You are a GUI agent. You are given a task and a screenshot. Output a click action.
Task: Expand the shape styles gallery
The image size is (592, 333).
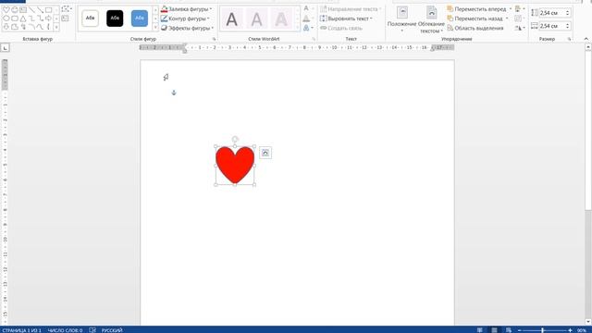point(155,28)
